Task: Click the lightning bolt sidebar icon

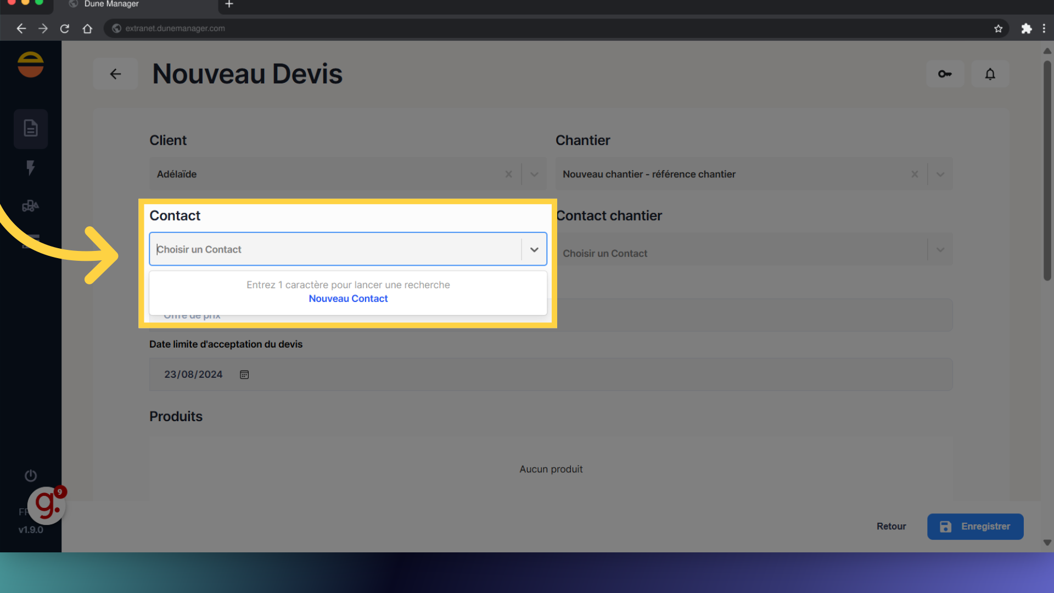Action: point(31,167)
